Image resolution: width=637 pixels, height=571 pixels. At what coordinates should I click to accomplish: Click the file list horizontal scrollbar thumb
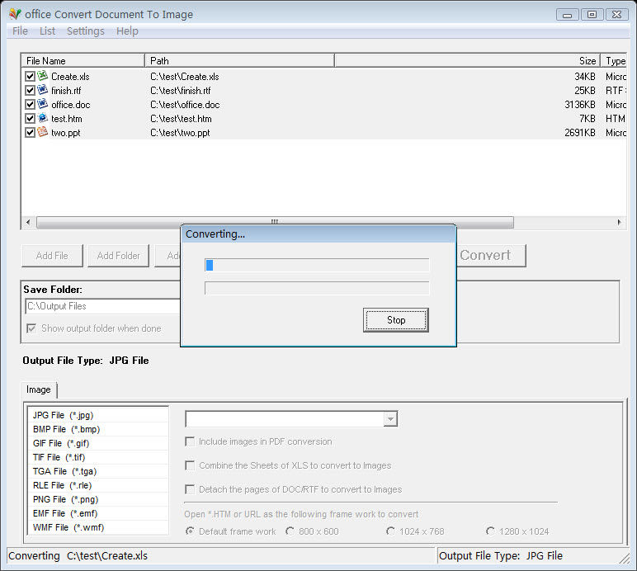point(275,222)
